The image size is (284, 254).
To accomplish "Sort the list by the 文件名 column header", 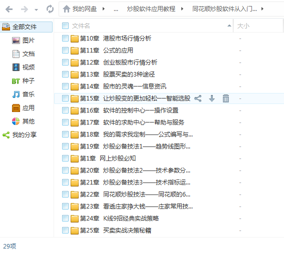I will tap(81, 26).
